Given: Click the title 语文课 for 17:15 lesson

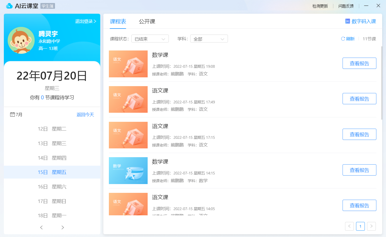Looking at the screenshot, I should [160, 126].
